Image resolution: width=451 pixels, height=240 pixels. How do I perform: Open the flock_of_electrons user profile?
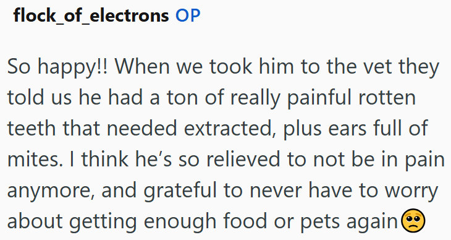pos(91,15)
